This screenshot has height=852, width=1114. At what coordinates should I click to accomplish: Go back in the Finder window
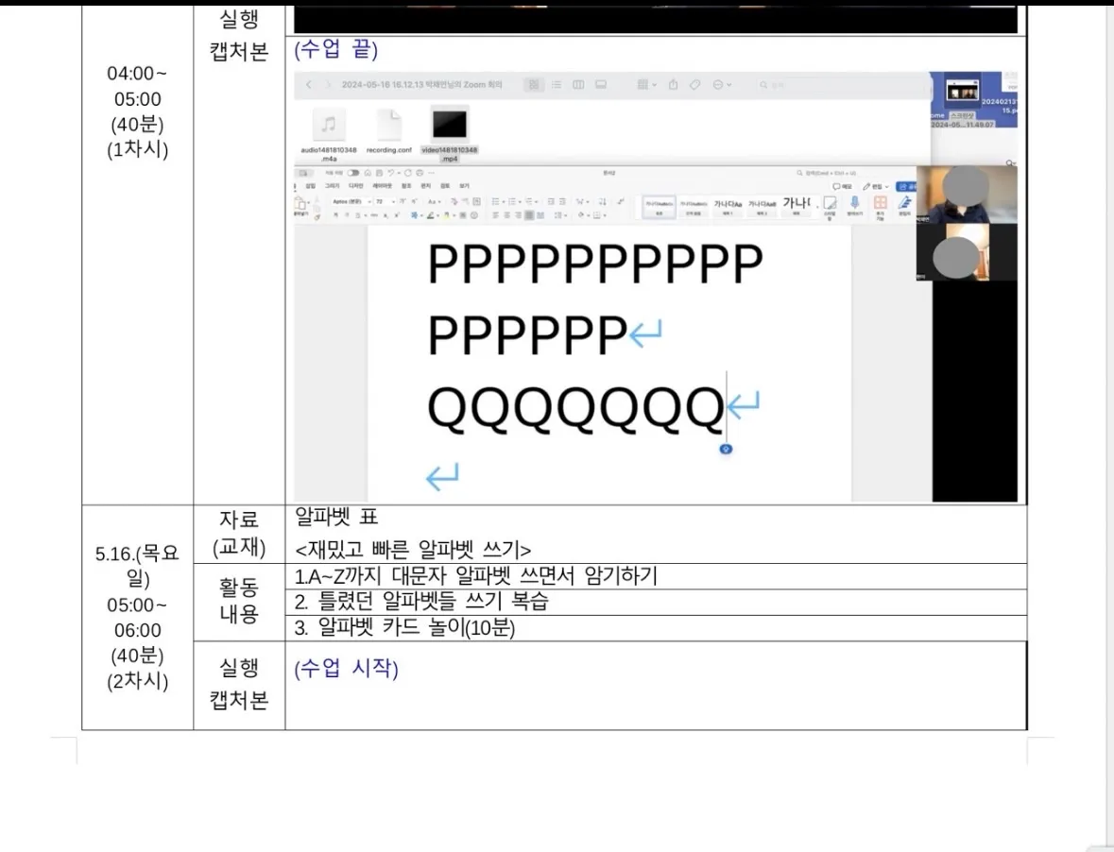[308, 84]
